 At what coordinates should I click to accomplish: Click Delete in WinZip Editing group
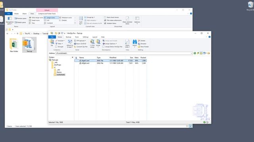click(x=142, y=41)
